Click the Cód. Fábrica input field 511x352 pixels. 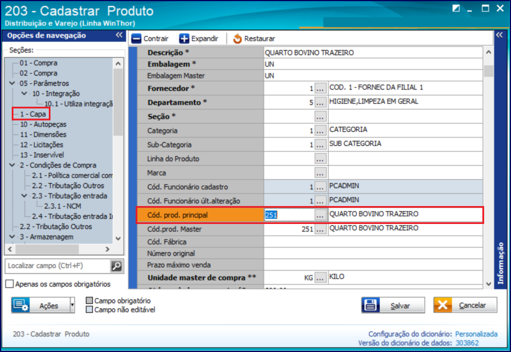click(x=373, y=242)
